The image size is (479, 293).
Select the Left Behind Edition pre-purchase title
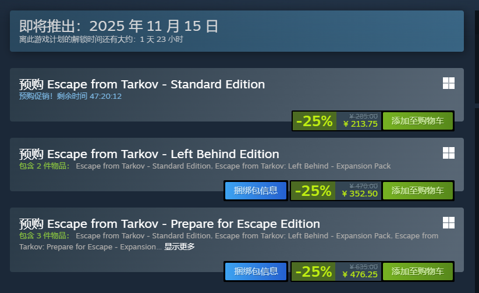[x=149, y=154]
